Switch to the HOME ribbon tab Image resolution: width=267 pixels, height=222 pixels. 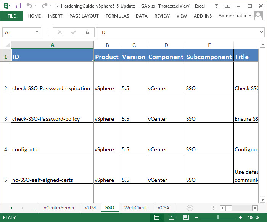click(34, 16)
